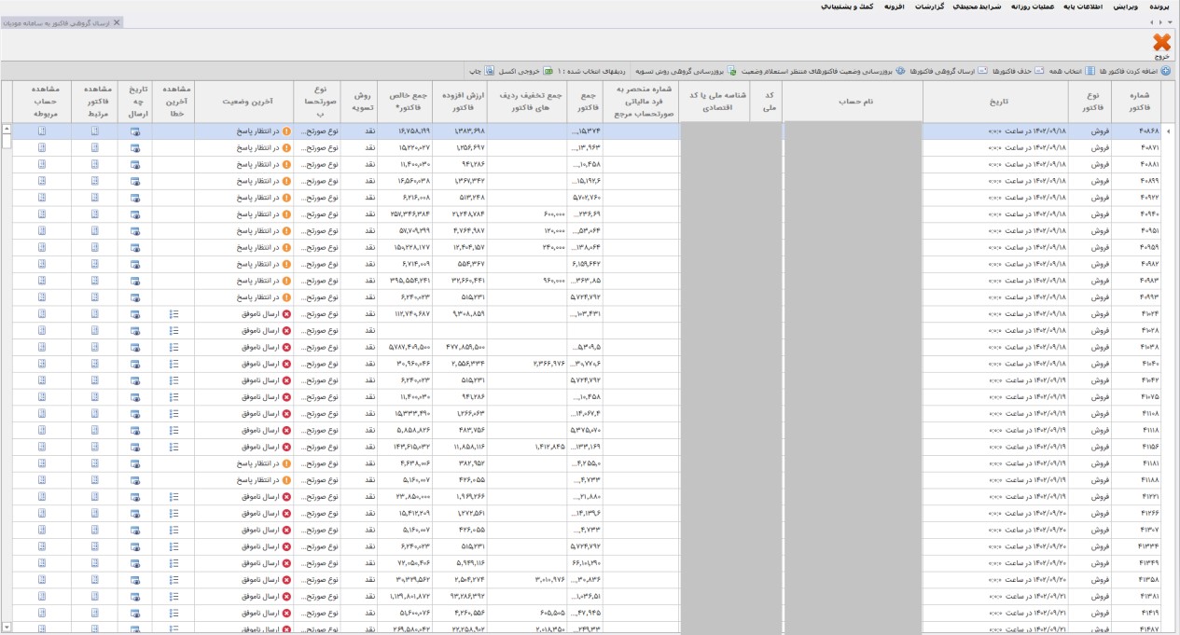Image resolution: width=1180 pixels, height=635 pixels.
Task: Print the list using چاپ
Action: point(469,71)
